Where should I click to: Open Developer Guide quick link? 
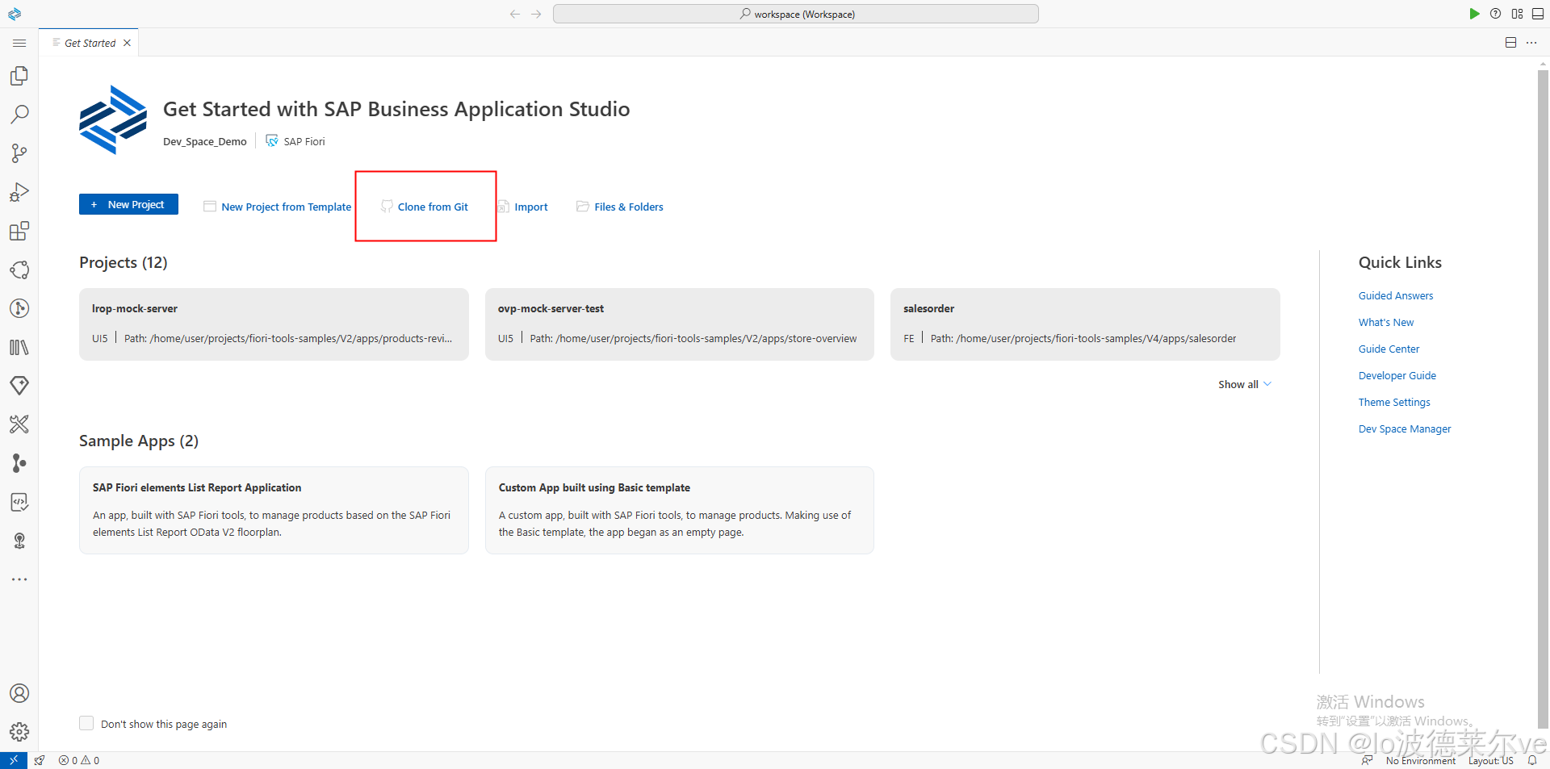pyautogui.click(x=1397, y=375)
